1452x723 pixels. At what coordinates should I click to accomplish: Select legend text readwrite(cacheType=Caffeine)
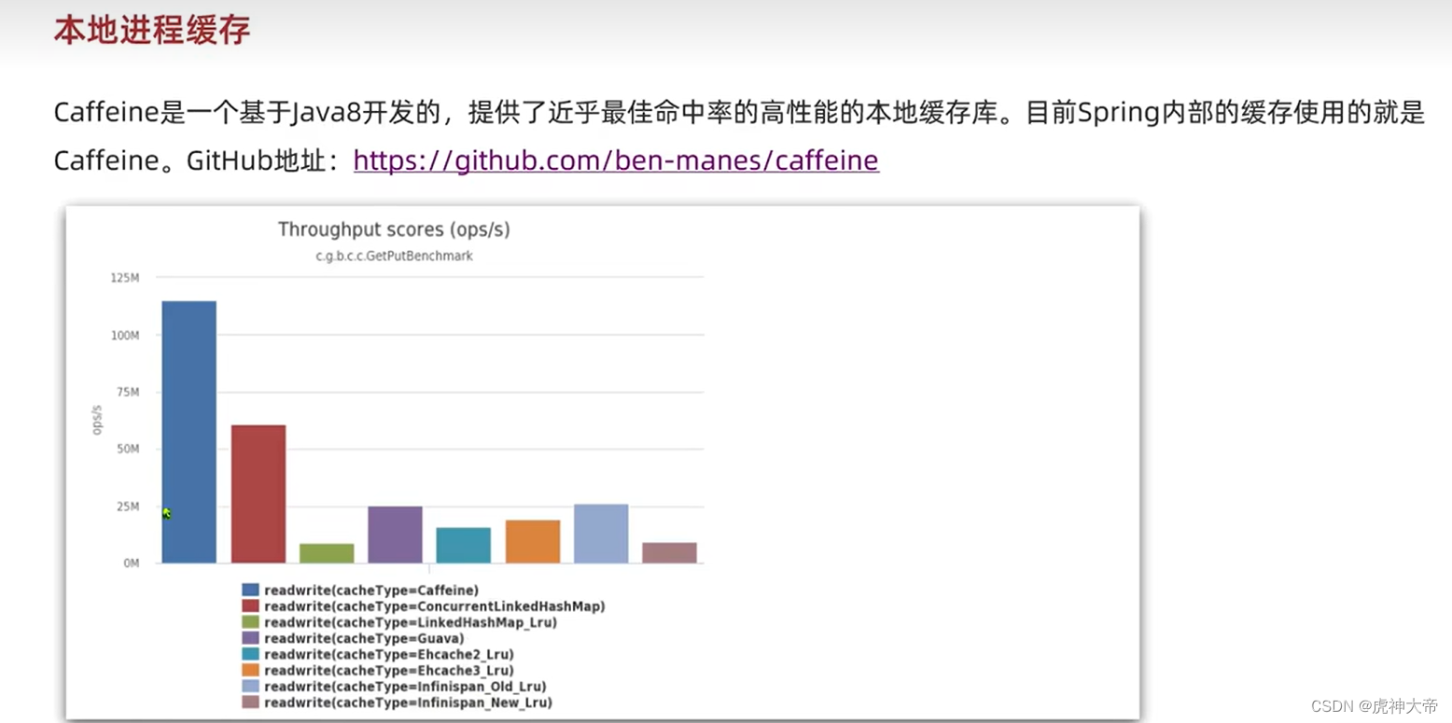click(371, 591)
